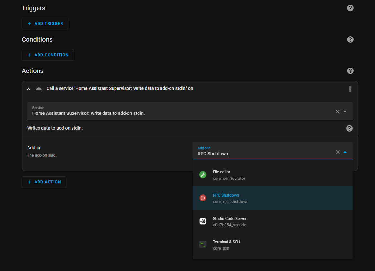Select the File editor add-on icon
This screenshot has height=271, width=375.
point(203,174)
